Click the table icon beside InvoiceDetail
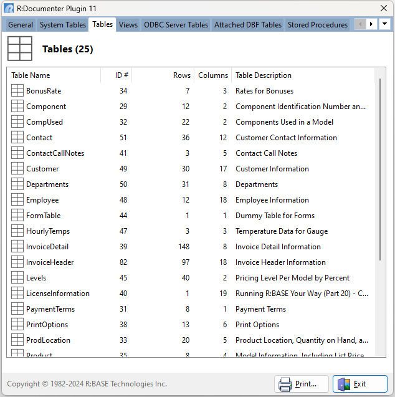Screen dimensions: 395x397 tap(17, 246)
